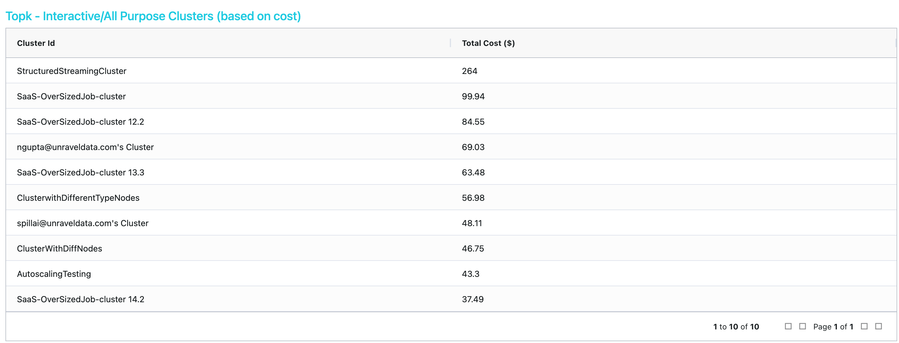
Task: Sort by Cluster Id column header
Action: click(36, 43)
